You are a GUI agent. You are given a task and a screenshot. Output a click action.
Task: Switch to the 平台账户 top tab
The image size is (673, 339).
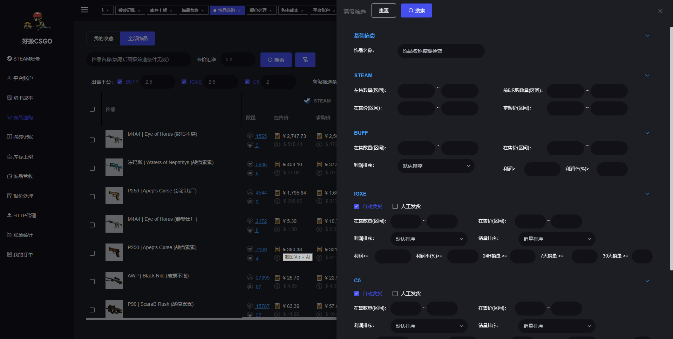tap(321, 10)
